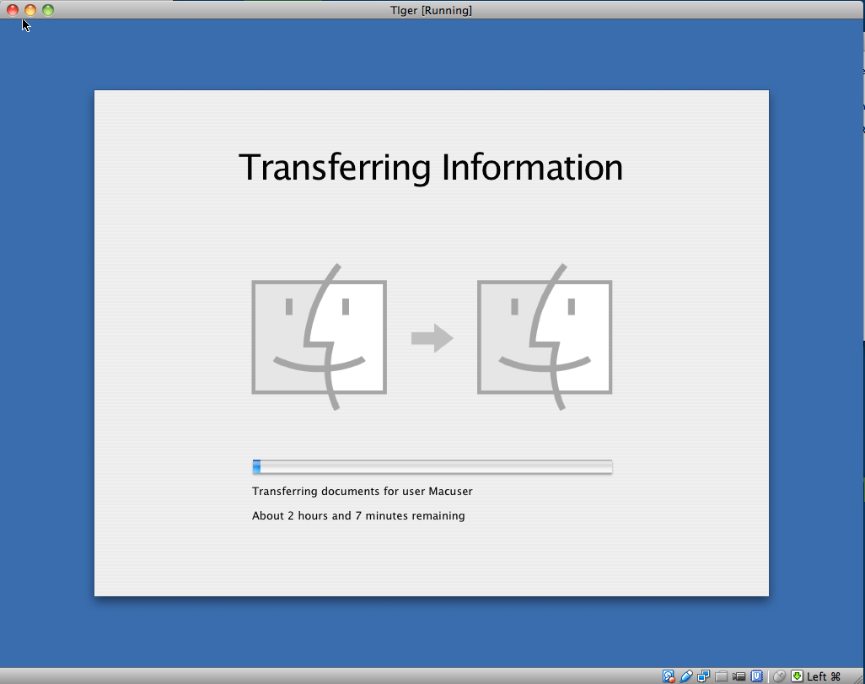Screen dimensions: 865x684
Task: Click the gray transfer arrow between Macs
Action: pos(432,338)
